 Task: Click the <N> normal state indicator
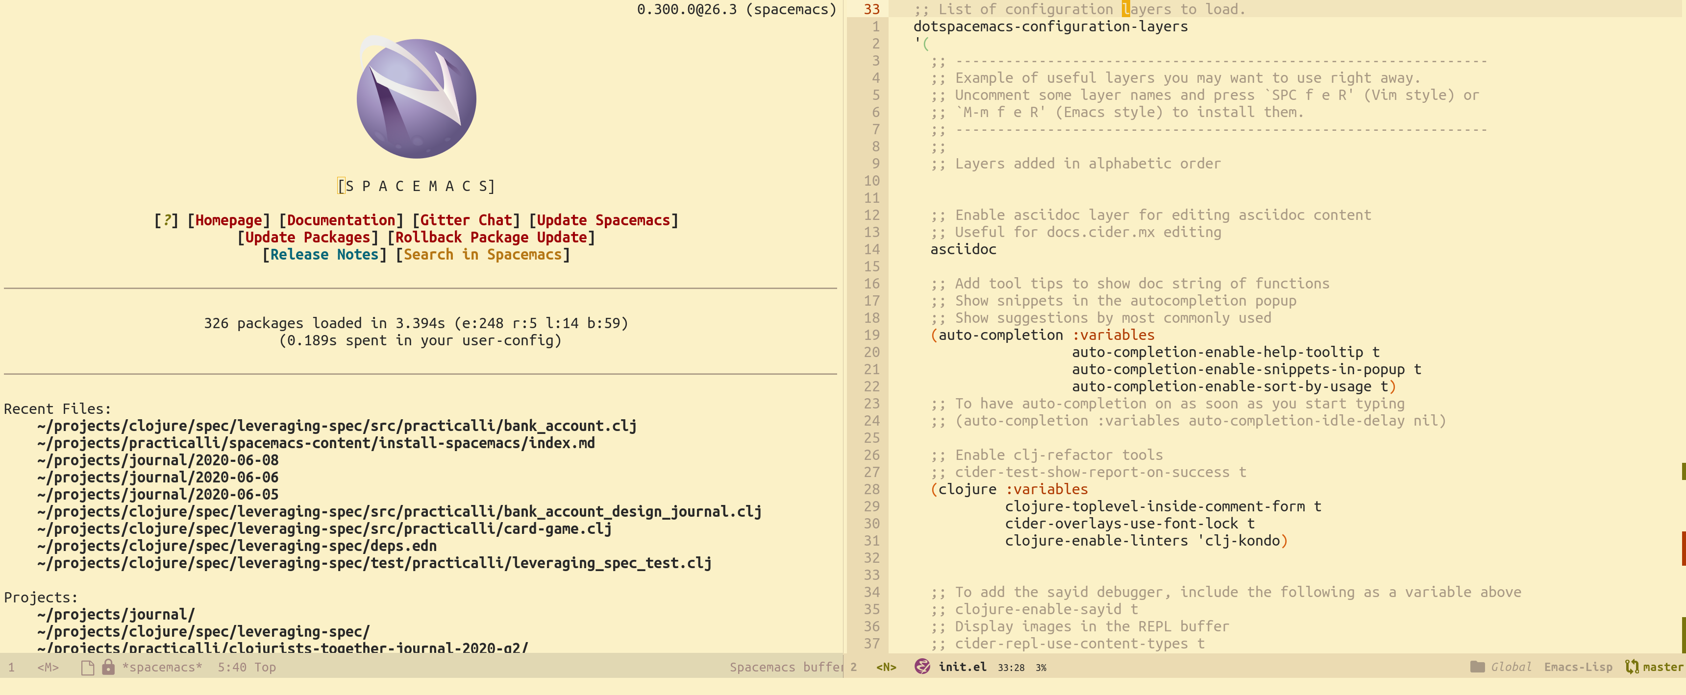pos(886,667)
